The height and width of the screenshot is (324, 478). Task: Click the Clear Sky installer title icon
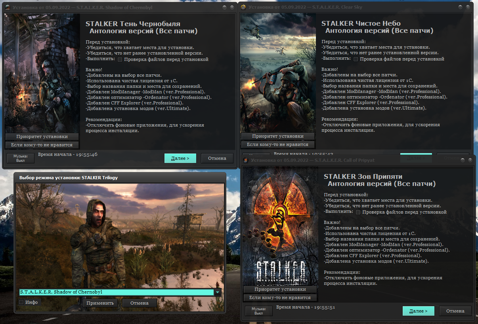click(243, 7)
